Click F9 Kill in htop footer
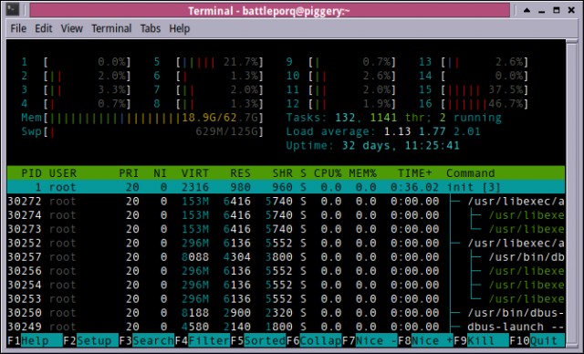 482,340
